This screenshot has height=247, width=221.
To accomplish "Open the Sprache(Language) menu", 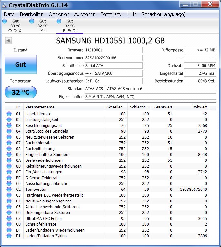I will coord(163,14).
